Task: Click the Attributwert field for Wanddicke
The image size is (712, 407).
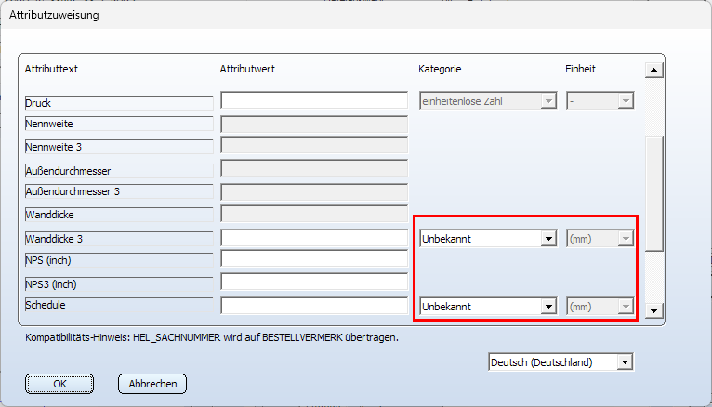Action: pyautogui.click(x=314, y=214)
